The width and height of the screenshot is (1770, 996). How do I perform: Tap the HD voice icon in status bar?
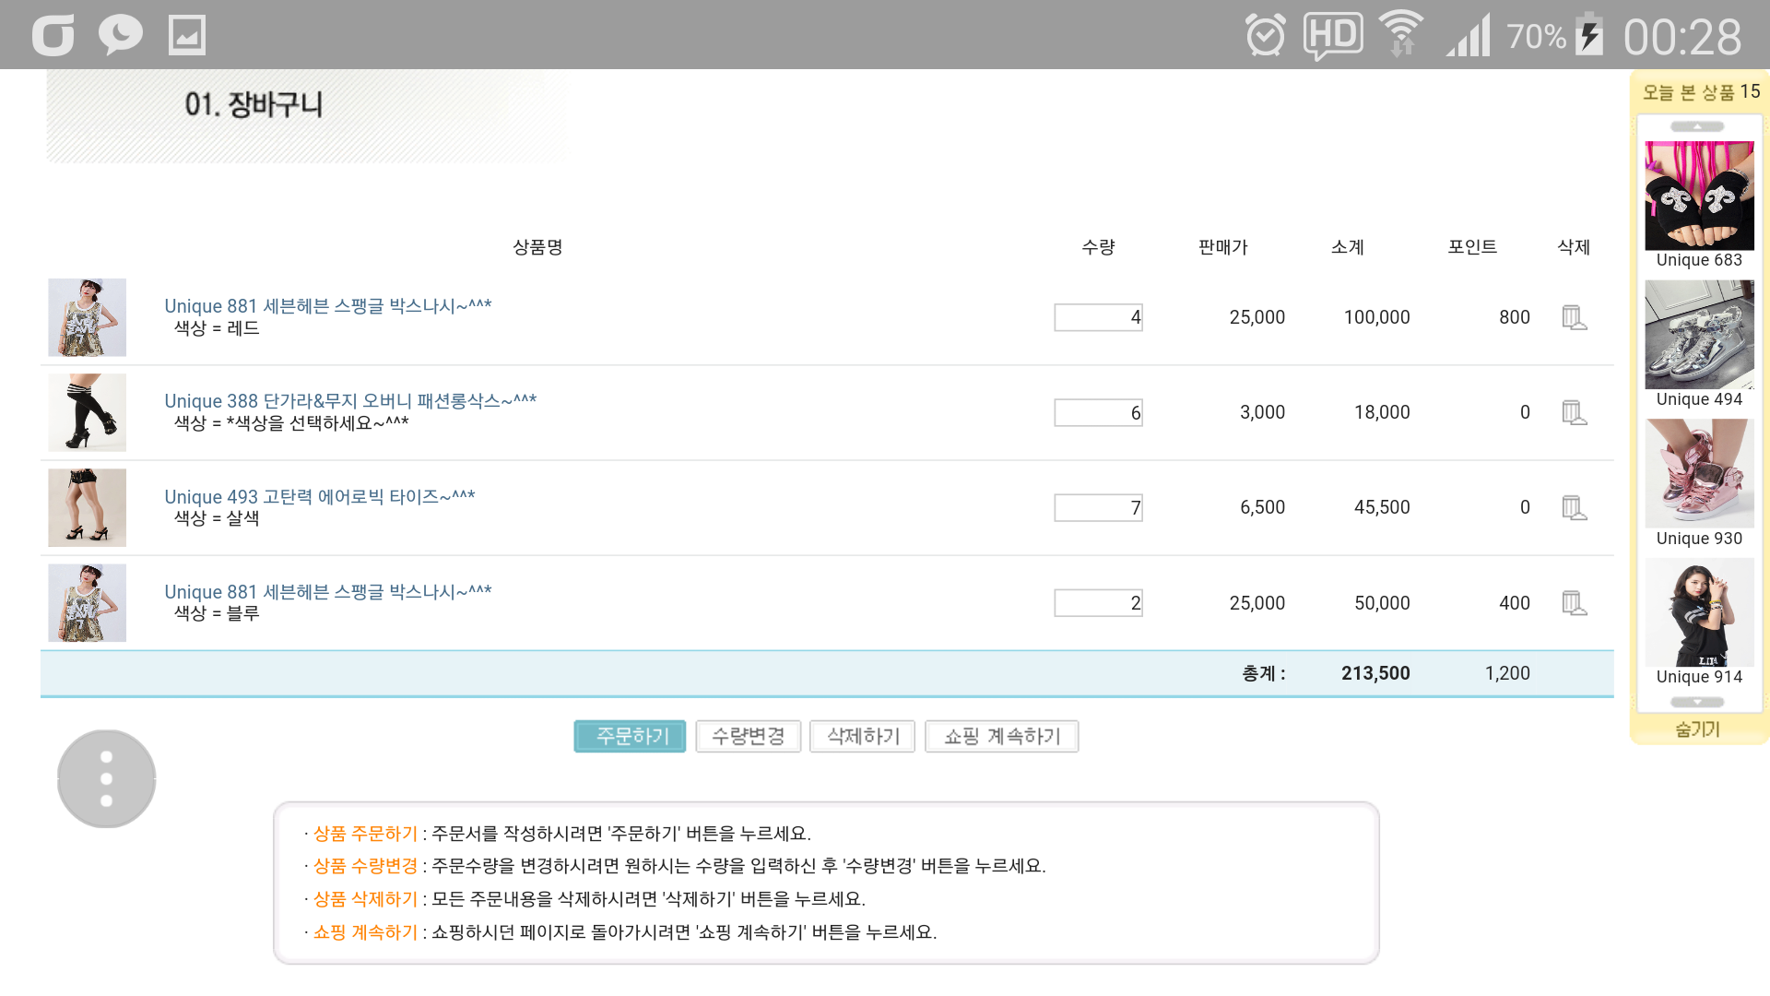tap(1333, 36)
